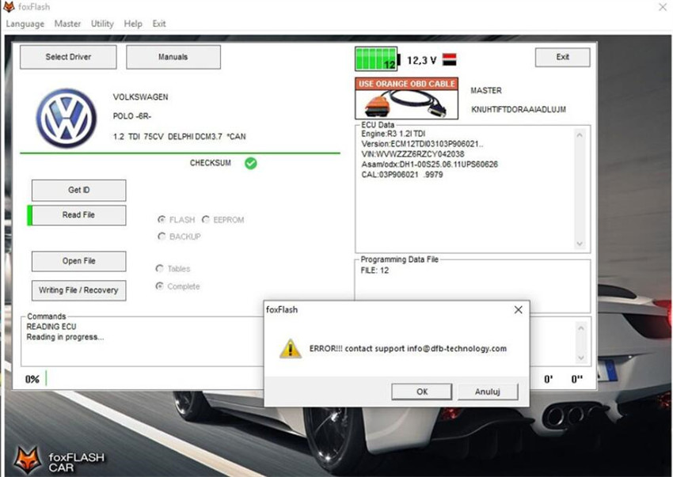Click the green checksum checkmark icon

pos(251,163)
